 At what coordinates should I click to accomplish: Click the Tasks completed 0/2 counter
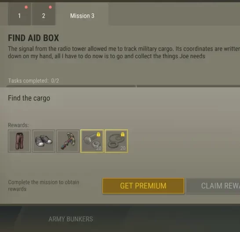[33, 81]
